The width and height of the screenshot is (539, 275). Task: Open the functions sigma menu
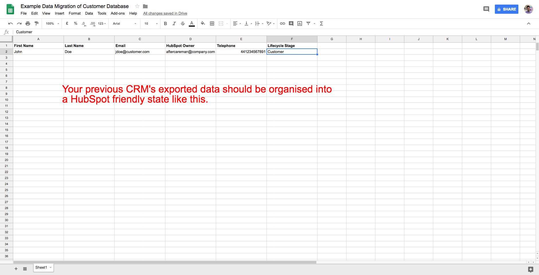322,23
